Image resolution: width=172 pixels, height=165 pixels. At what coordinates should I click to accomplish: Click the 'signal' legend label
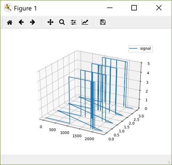click(146, 48)
